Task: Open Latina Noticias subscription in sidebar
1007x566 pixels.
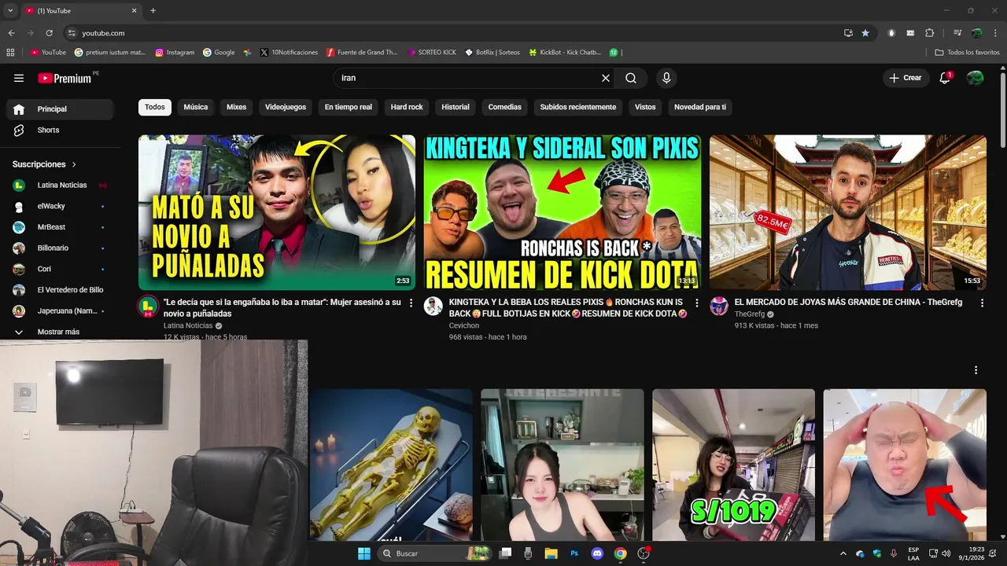Action: pyautogui.click(x=60, y=186)
